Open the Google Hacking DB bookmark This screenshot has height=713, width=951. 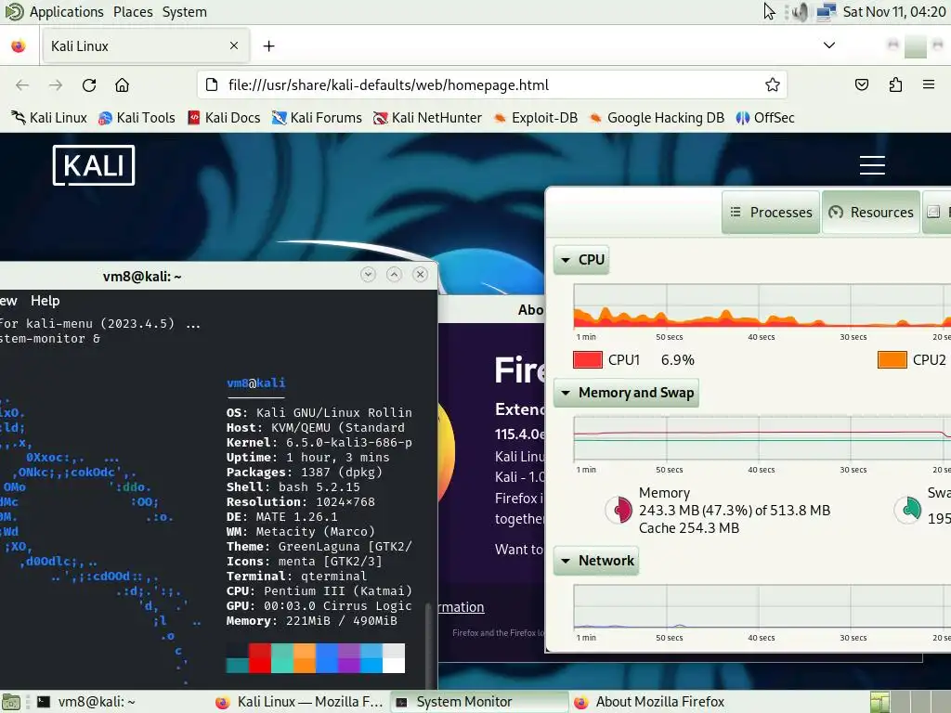point(657,118)
